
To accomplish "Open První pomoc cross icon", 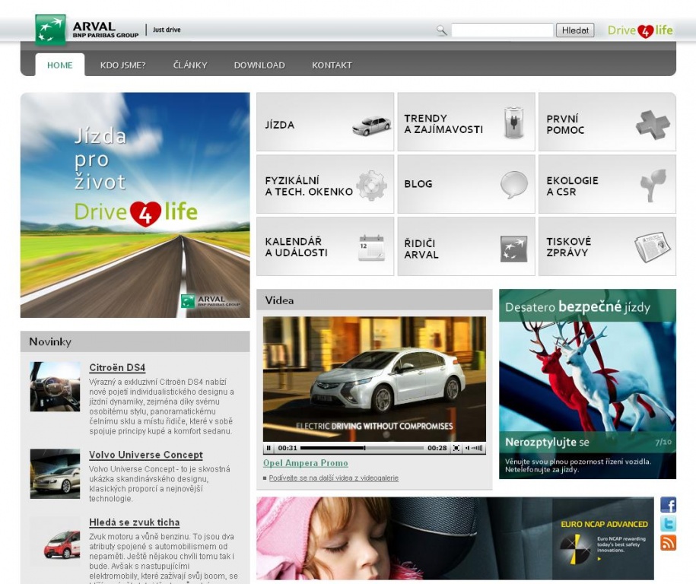I will [x=652, y=125].
